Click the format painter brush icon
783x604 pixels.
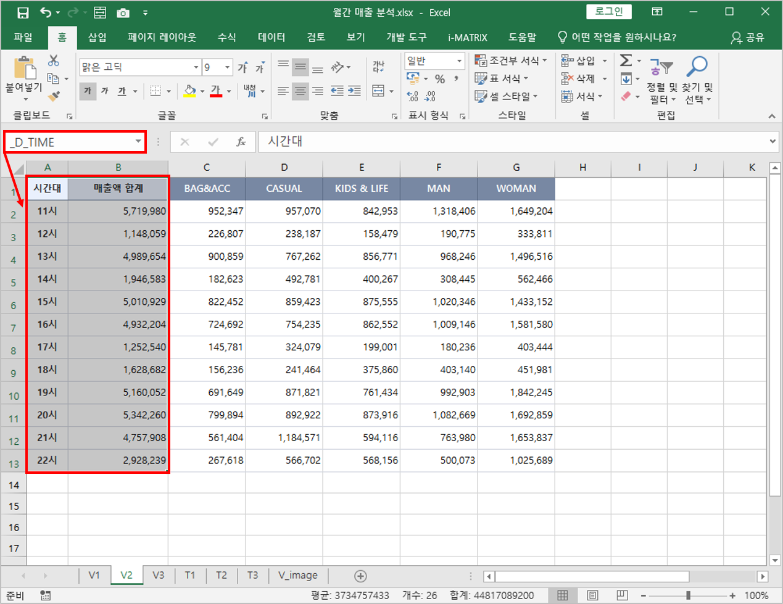pyautogui.click(x=54, y=96)
